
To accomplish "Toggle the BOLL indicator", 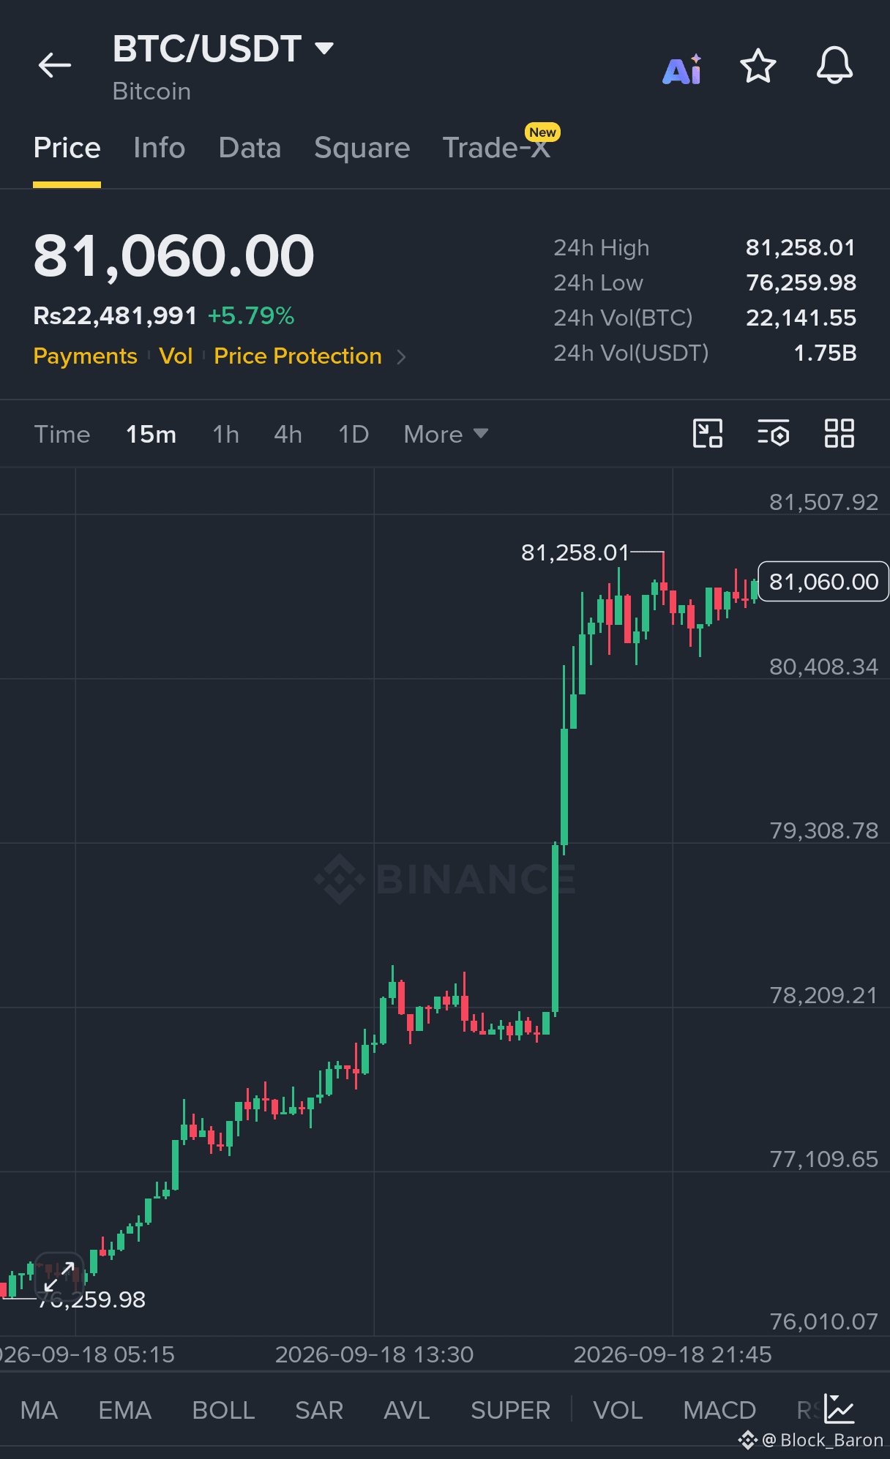I will (x=223, y=1410).
